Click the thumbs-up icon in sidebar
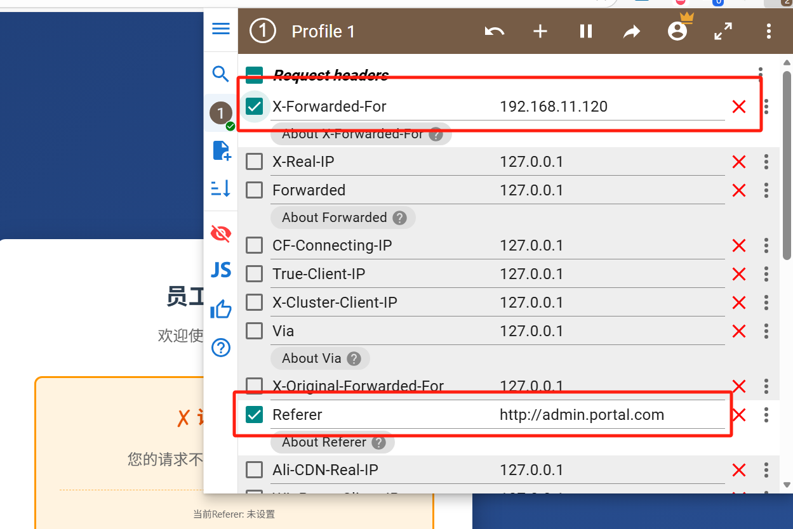Image resolution: width=793 pixels, height=529 pixels. coord(220,310)
